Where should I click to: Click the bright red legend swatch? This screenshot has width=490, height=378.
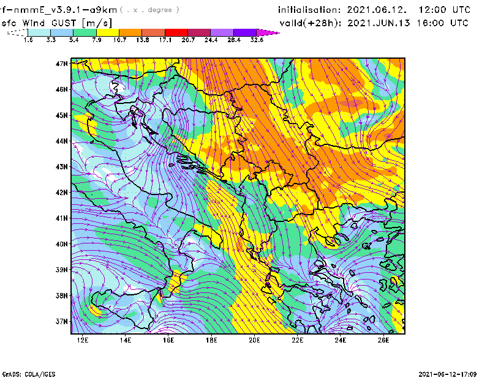tap(176, 32)
